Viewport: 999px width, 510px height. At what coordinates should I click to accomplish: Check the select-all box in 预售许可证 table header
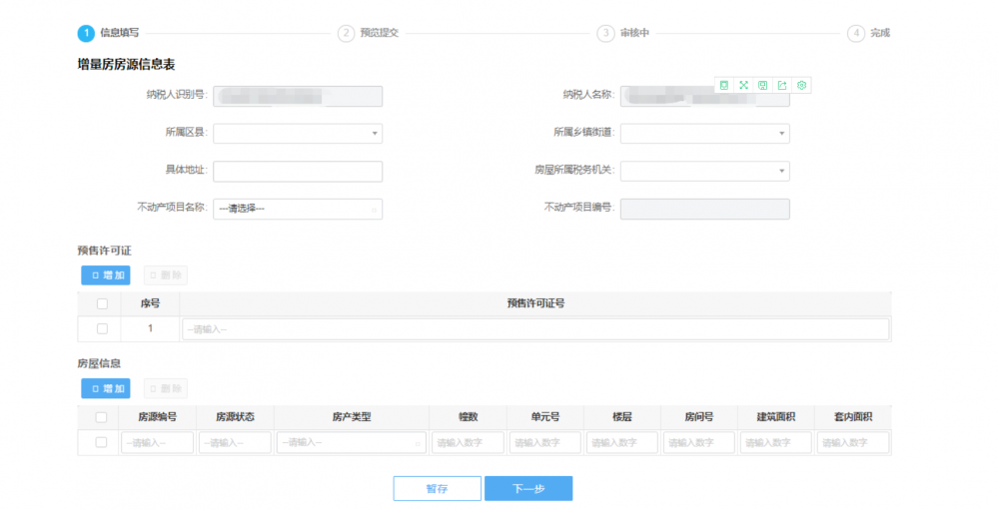[x=102, y=303]
